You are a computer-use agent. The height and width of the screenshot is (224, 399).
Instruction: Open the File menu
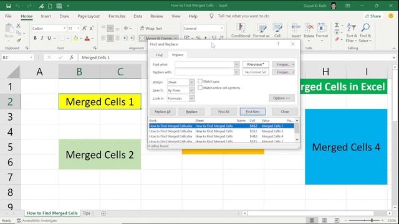[x=8, y=16]
